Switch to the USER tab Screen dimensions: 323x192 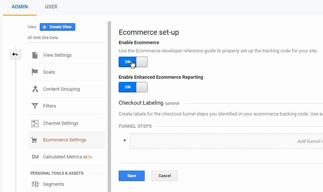click(x=51, y=7)
